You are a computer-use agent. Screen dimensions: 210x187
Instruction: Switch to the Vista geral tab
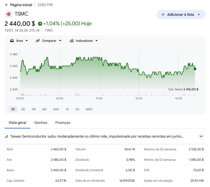pos(18,123)
